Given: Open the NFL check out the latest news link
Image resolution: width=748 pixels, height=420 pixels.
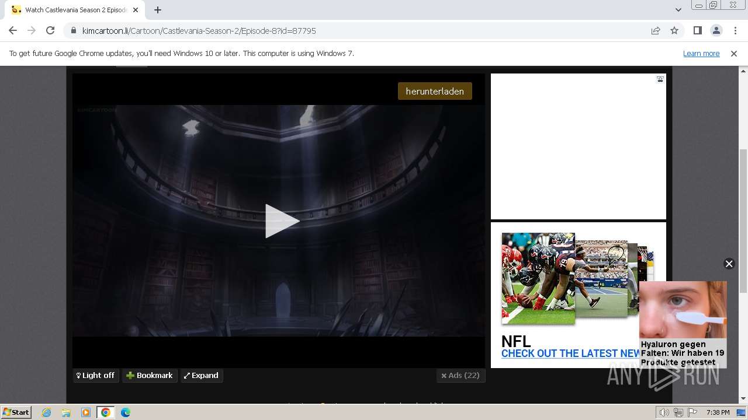Looking at the screenshot, I should pos(570,353).
